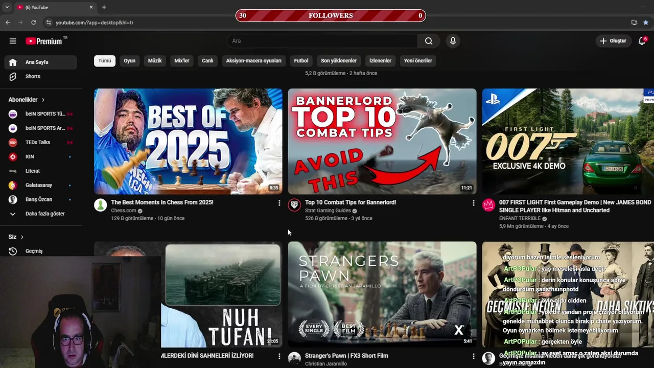
Task: Select the Tümü filter chip
Action: [105, 61]
